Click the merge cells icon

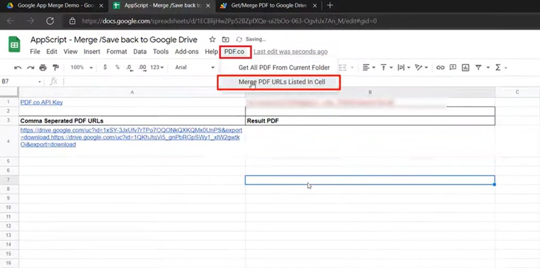(x=343, y=68)
